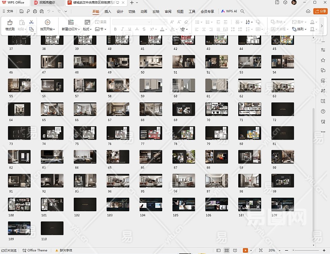Click the New Slide (新建幻灯片) icon
The image size is (330, 254).
pyautogui.click(x=70, y=22)
